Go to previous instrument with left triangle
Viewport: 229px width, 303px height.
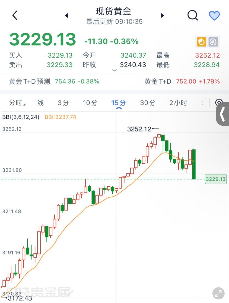[67, 16]
